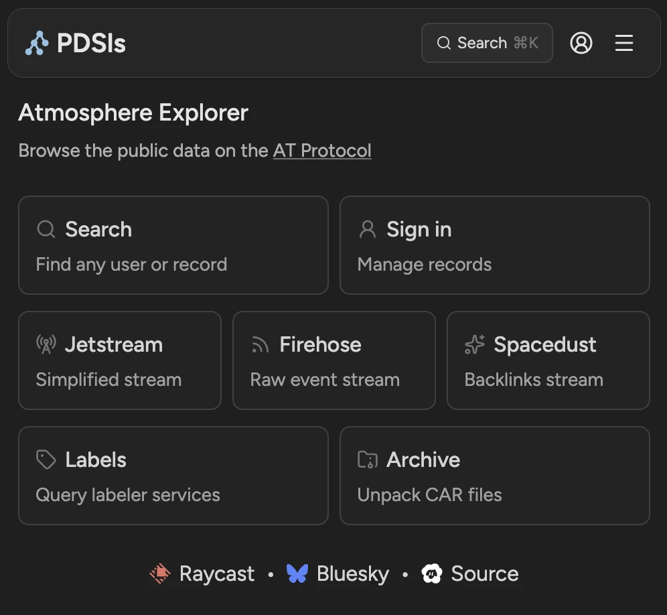
Task: Open the Search card to find users
Action: [173, 245]
